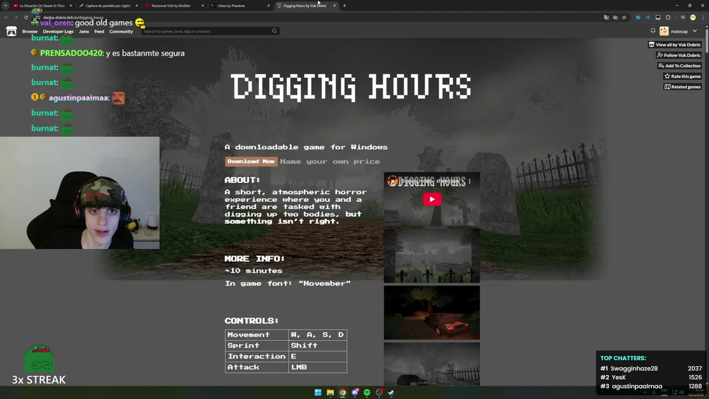Click the itch.io-style extension icon in toolbar
709x399 pixels.
[658, 17]
